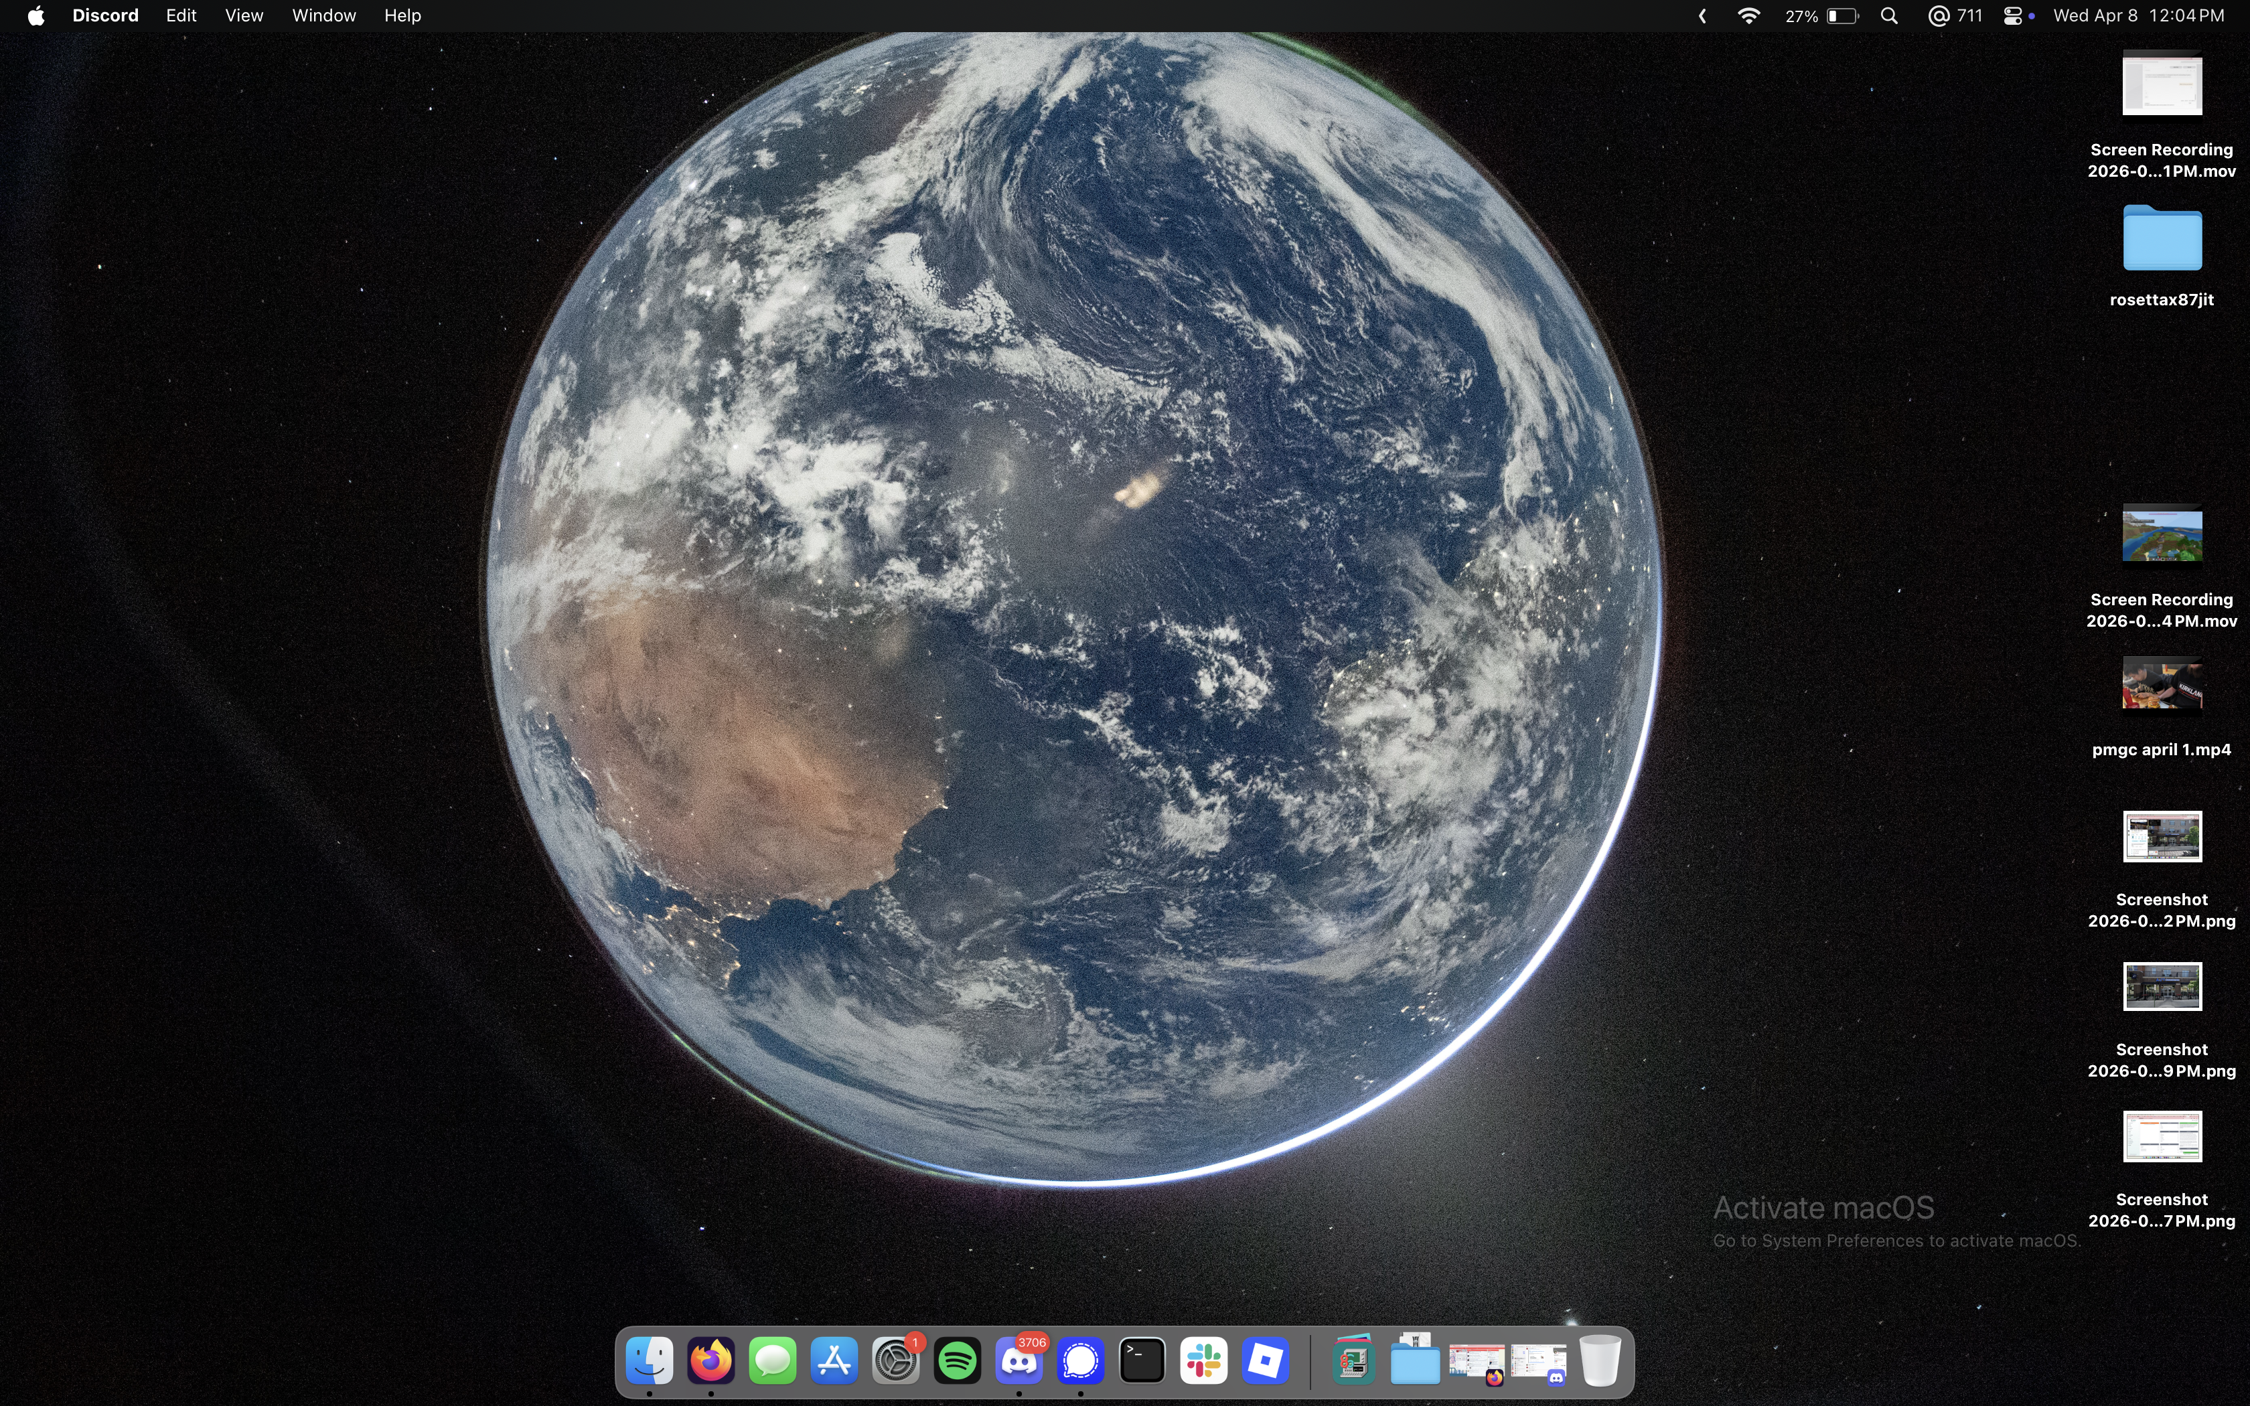
Task: Open the Wi-Fi status menu
Action: pos(1748,16)
